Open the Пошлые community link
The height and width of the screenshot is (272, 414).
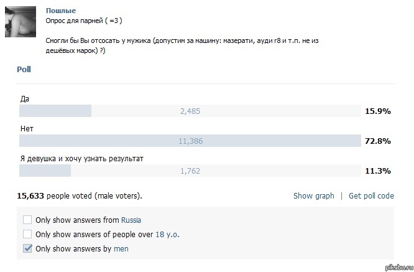tap(61, 11)
